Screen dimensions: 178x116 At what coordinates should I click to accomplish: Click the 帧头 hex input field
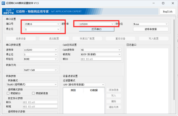tap(40, 102)
